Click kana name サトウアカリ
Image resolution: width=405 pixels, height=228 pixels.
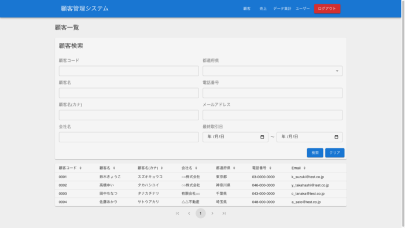[148, 202]
